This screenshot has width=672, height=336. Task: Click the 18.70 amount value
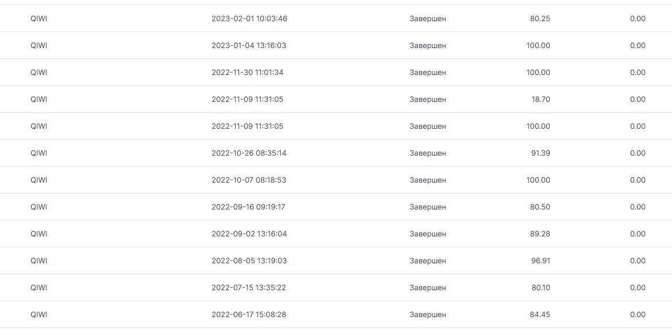point(541,100)
